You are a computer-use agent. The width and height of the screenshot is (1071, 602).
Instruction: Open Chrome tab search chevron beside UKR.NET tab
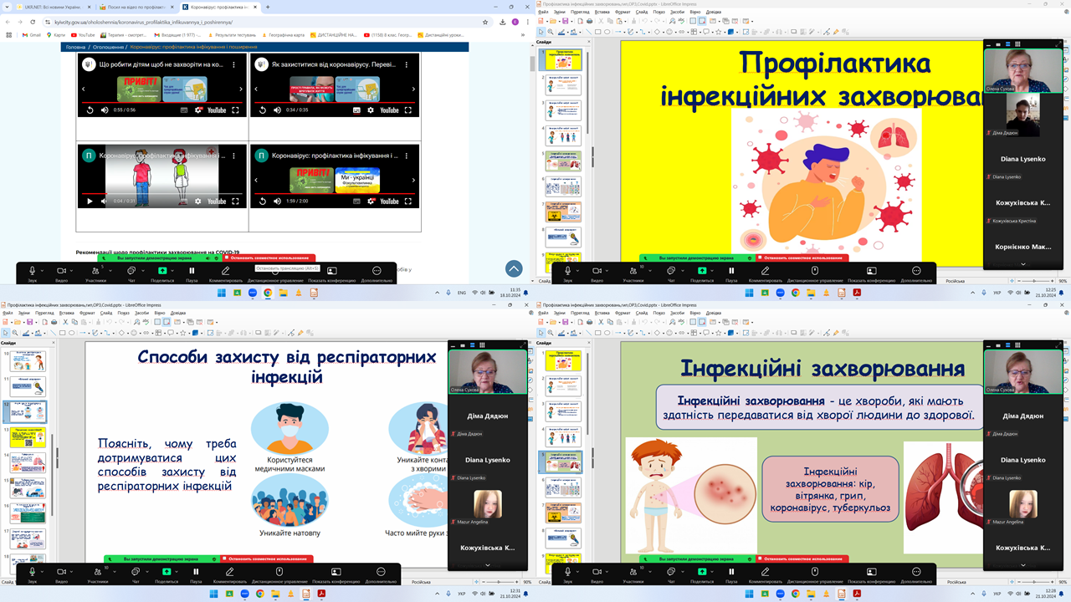pyautogui.click(x=8, y=7)
